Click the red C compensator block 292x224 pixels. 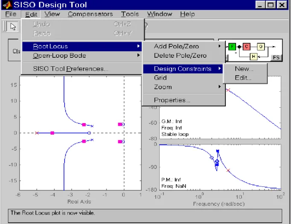246,47
